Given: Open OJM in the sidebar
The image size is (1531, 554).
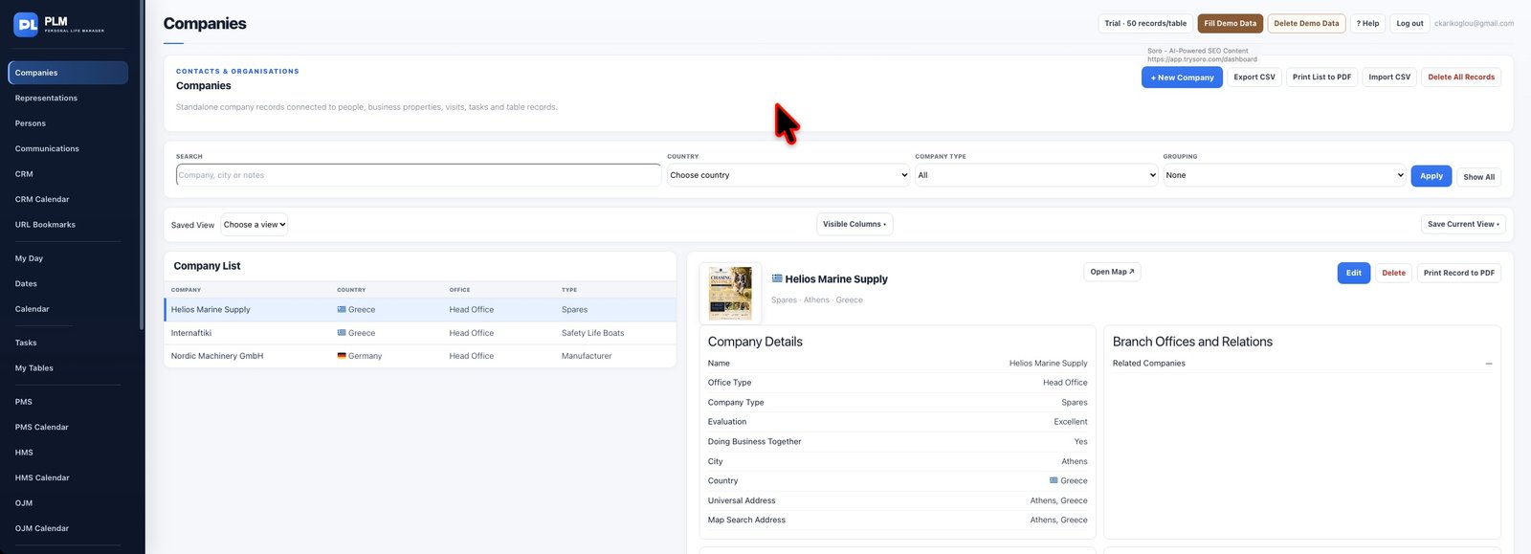Looking at the screenshot, I should pos(23,503).
